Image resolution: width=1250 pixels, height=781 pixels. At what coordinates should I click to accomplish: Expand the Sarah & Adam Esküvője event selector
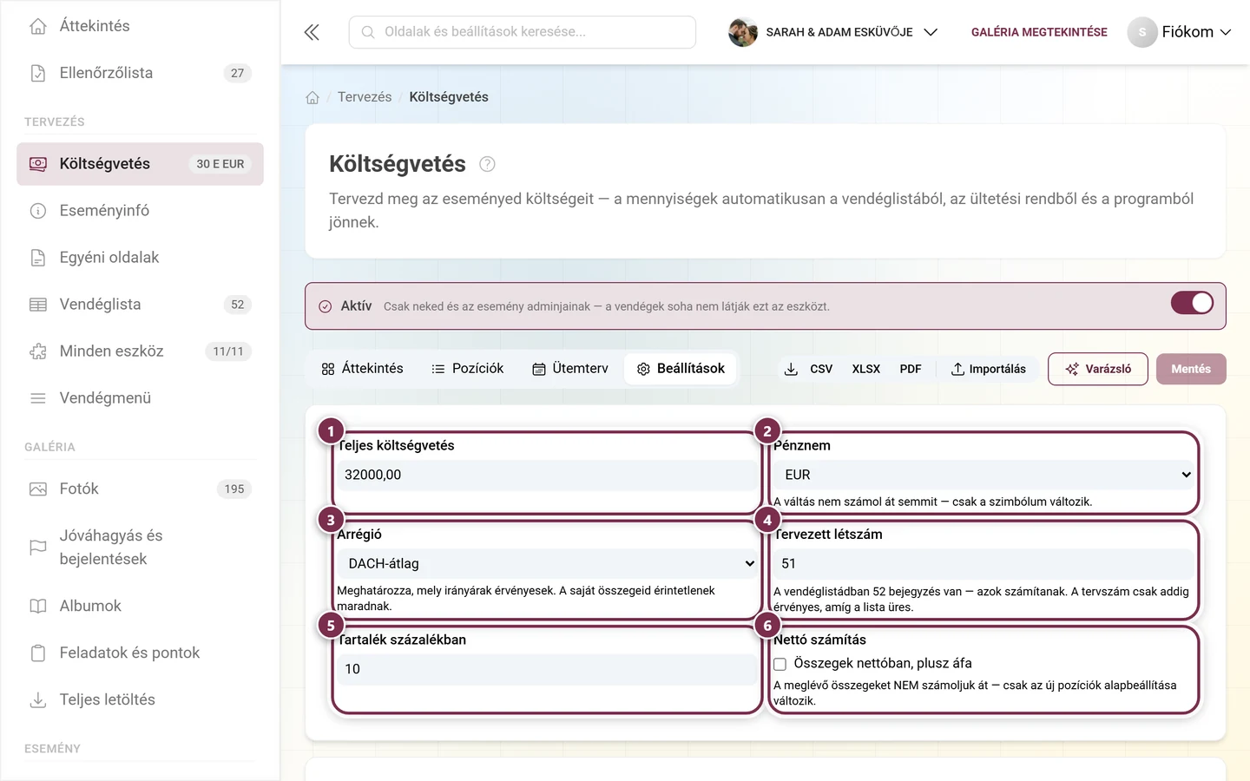click(x=833, y=32)
